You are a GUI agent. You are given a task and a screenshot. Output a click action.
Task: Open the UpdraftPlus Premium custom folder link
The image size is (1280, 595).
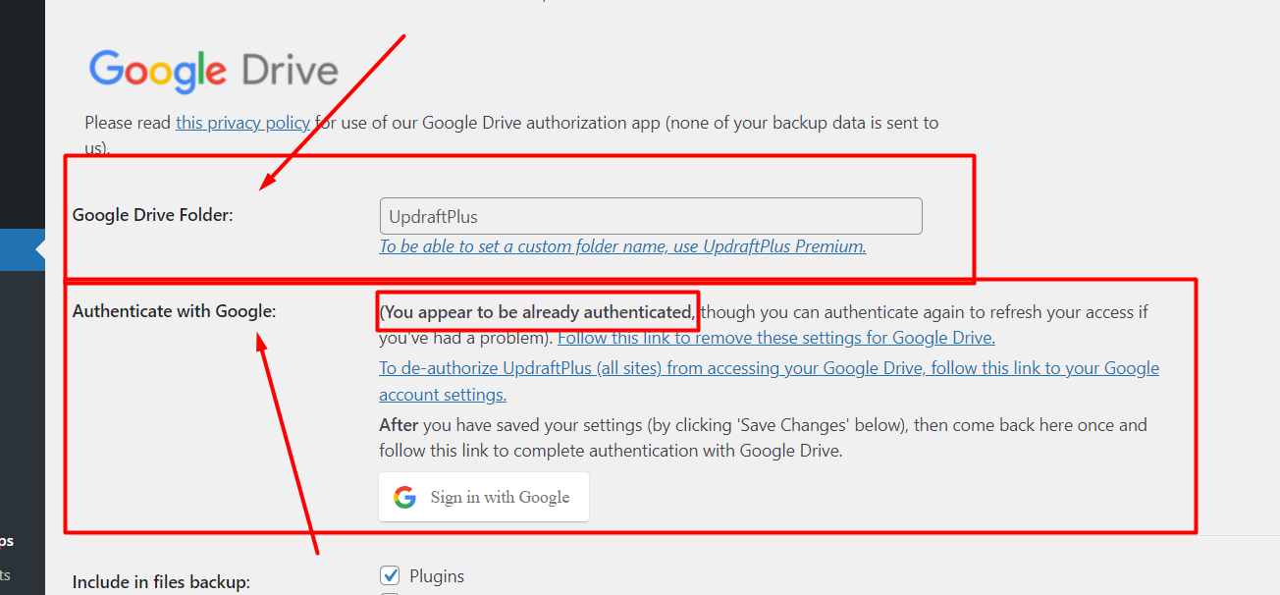pyautogui.click(x=623, y=246)
